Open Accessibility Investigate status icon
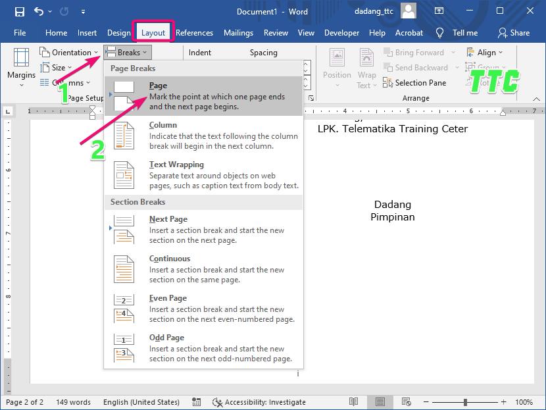The height and width of the screenshot is (410, 546). [218, 402]
